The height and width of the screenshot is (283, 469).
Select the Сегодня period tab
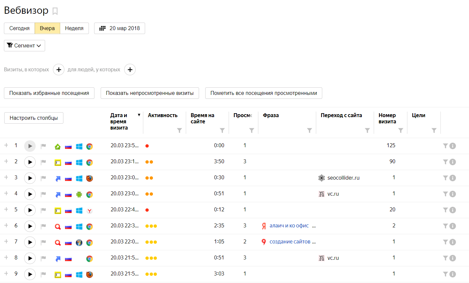coord(19,28)
